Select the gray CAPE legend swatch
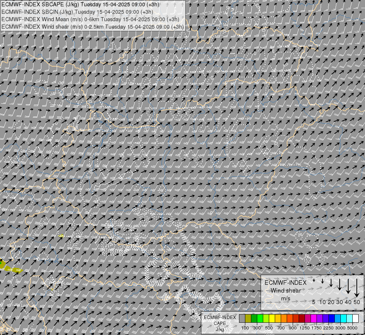The image size is (365, 335). pos(242,318)
